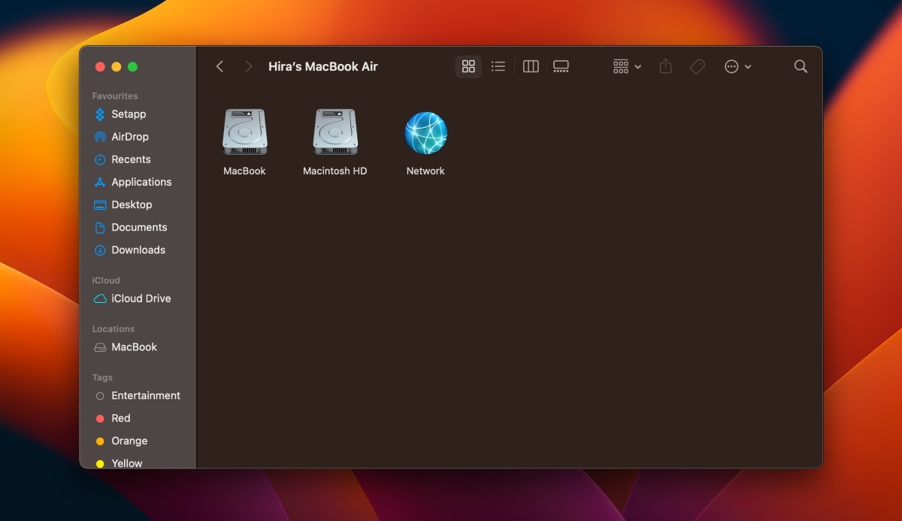Select the Documents sidebar item
The height and width of the screenshot is (521, 902).
click(139, 227)
